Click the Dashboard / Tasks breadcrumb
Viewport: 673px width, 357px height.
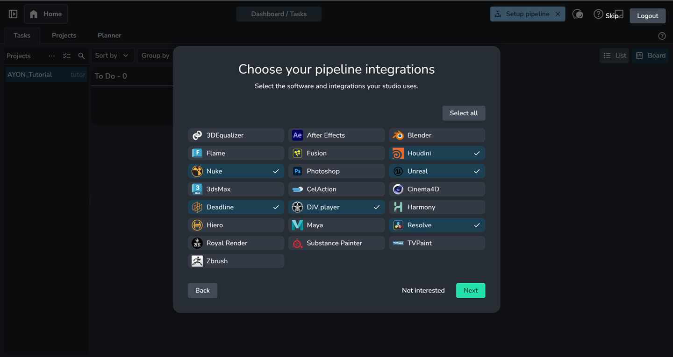[x=279, y=14]
